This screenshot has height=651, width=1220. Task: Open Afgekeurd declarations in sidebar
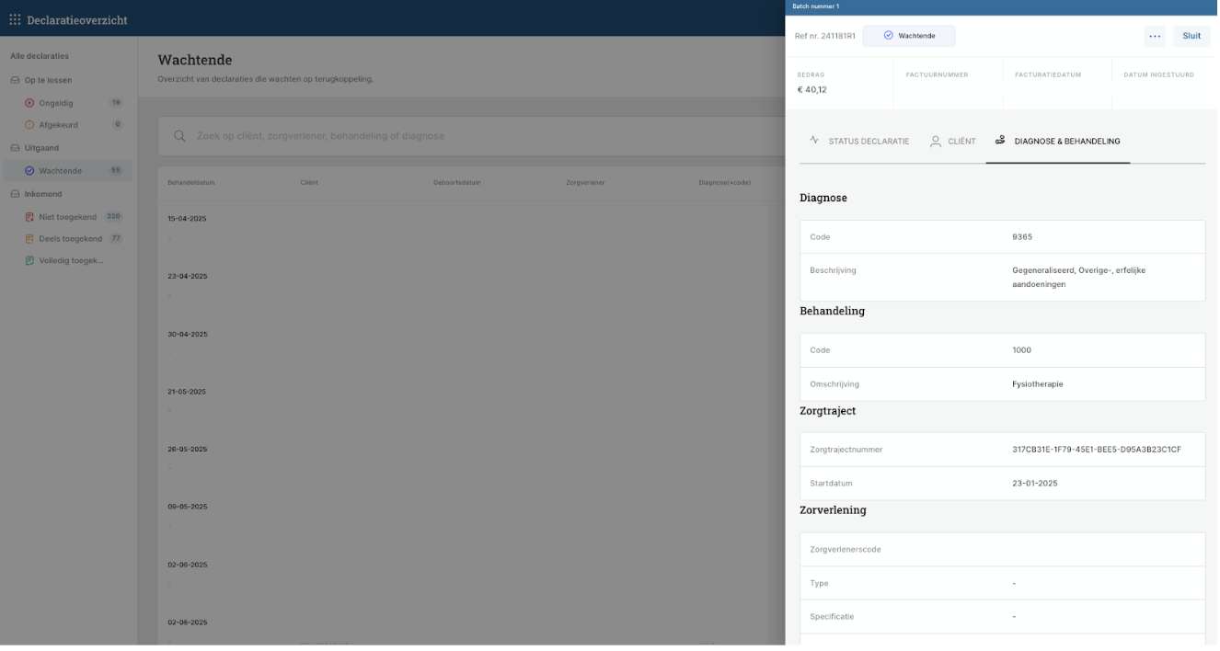coord(58,125)
